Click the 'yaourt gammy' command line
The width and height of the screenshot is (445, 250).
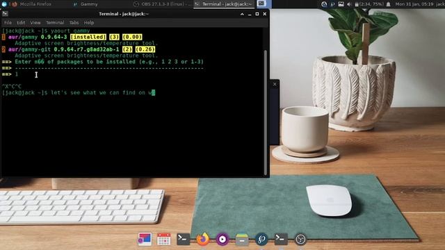click(46, 31)
